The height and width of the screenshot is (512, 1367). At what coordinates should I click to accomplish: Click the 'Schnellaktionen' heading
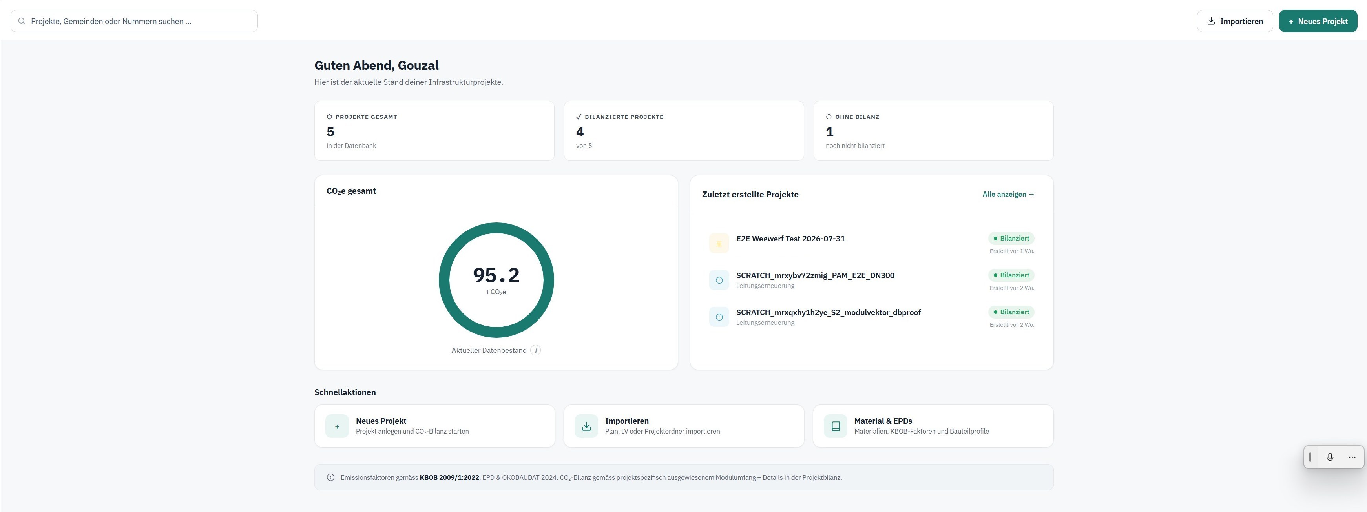click(x=345, y=392)
